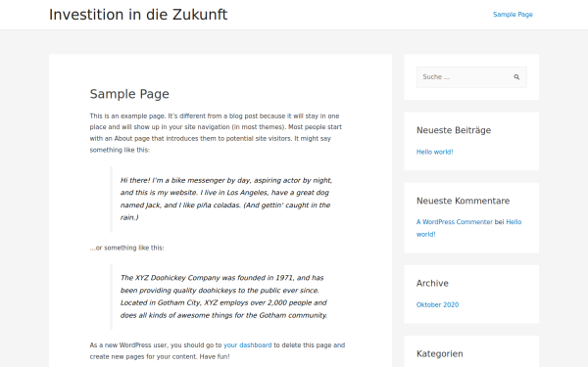This screenshot has height=367, width=588.
Task: Click the paragraph starting This is an example page
Action: [216, 133]
